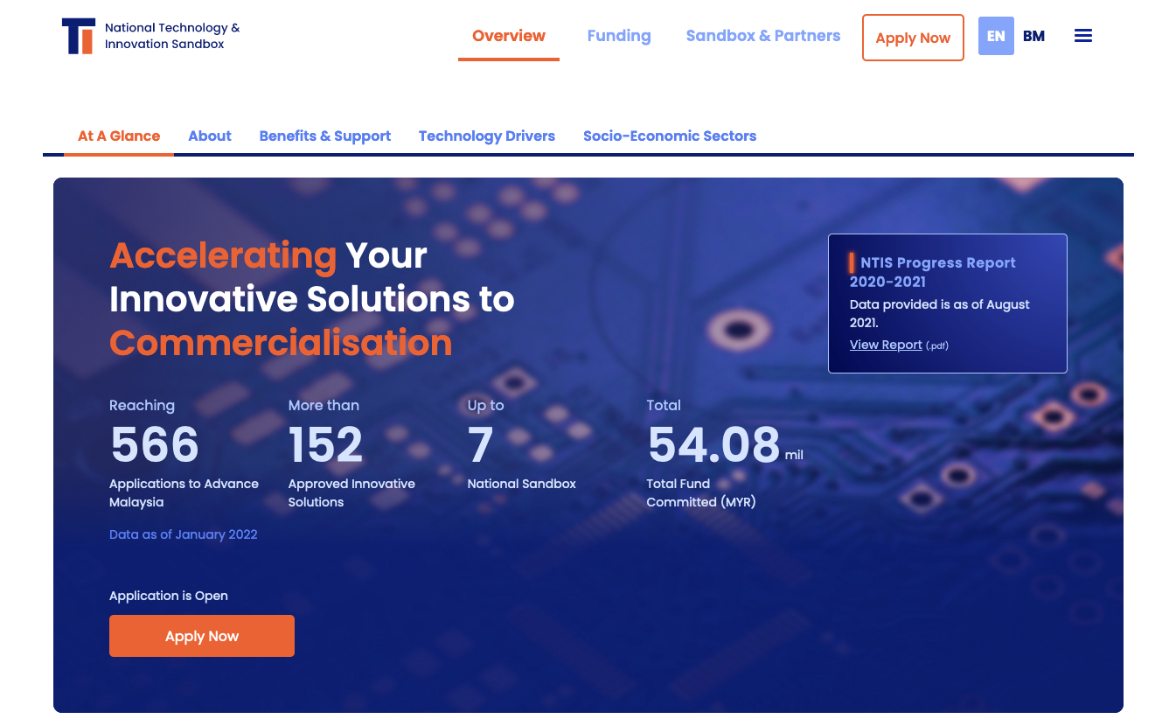The image size is (1169, 726).
Task: Click 'Approved Innovative Solutions' label
Action: tap(351, 492)
